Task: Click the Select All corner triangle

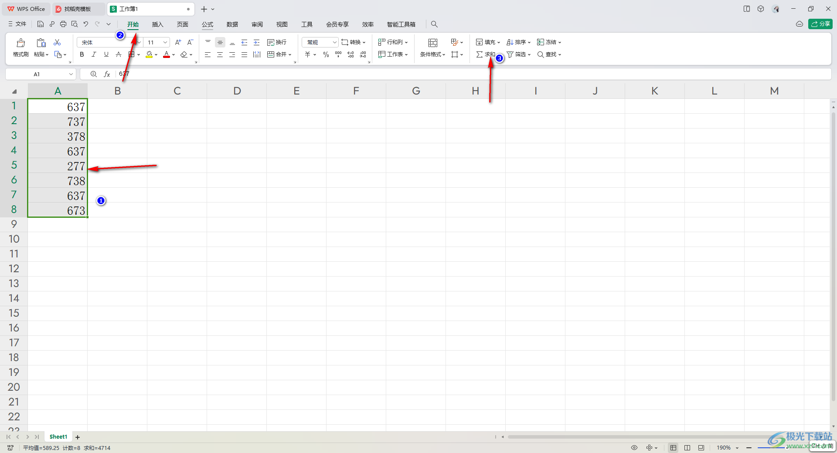Action: [x=14, y=91]
